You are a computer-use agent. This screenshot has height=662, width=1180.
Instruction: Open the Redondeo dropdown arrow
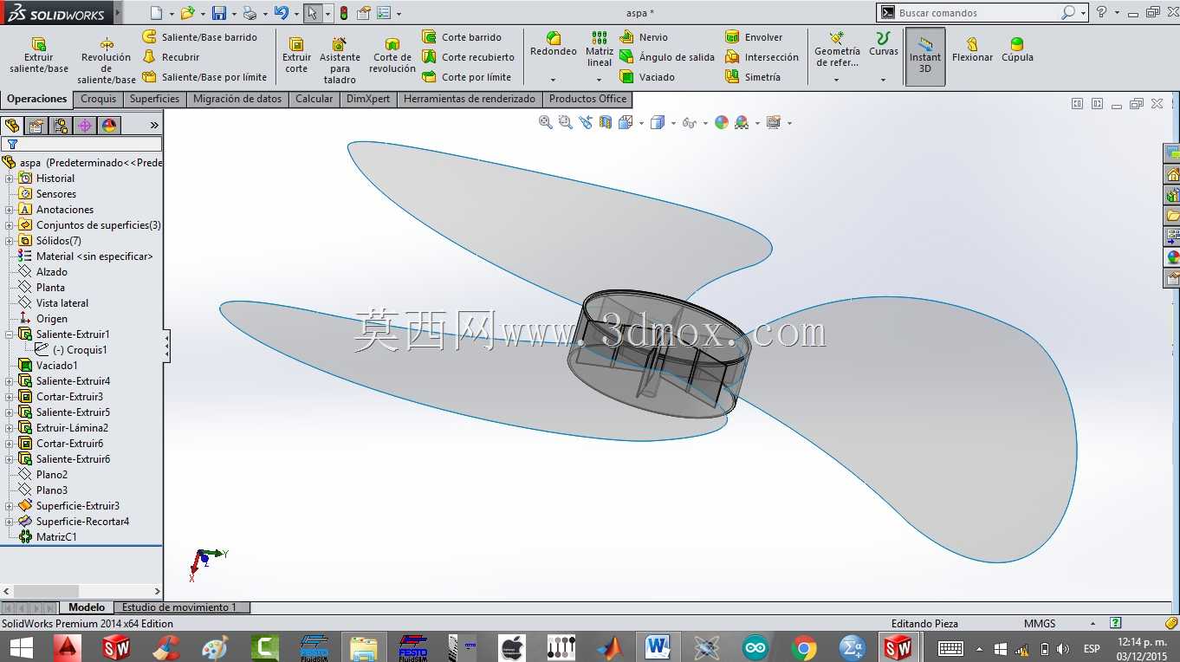[x=553, y=80]
